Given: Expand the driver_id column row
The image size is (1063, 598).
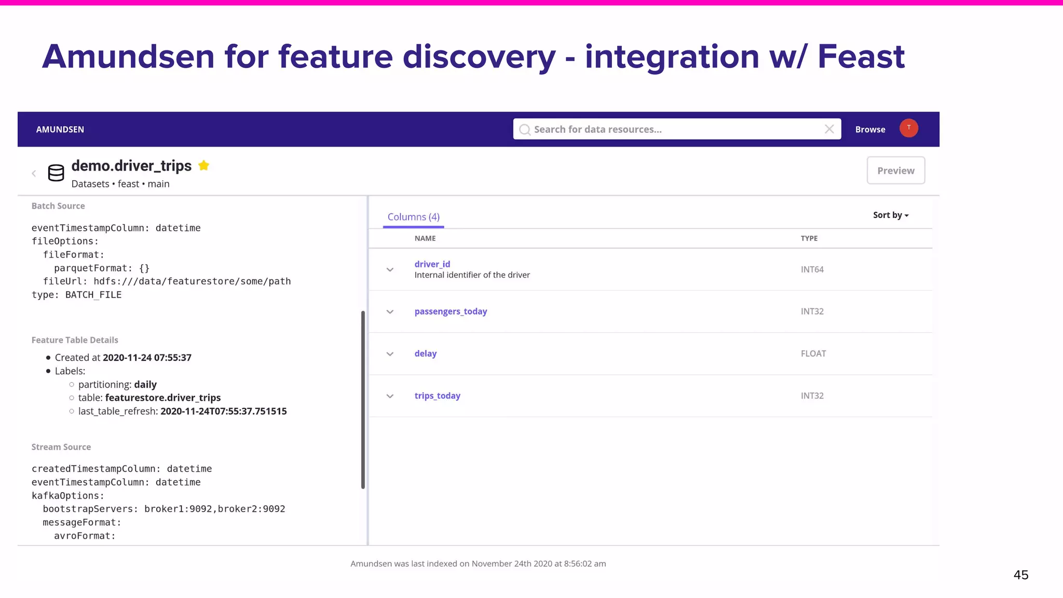Looking at the screenshot, I should pos(390,269).
